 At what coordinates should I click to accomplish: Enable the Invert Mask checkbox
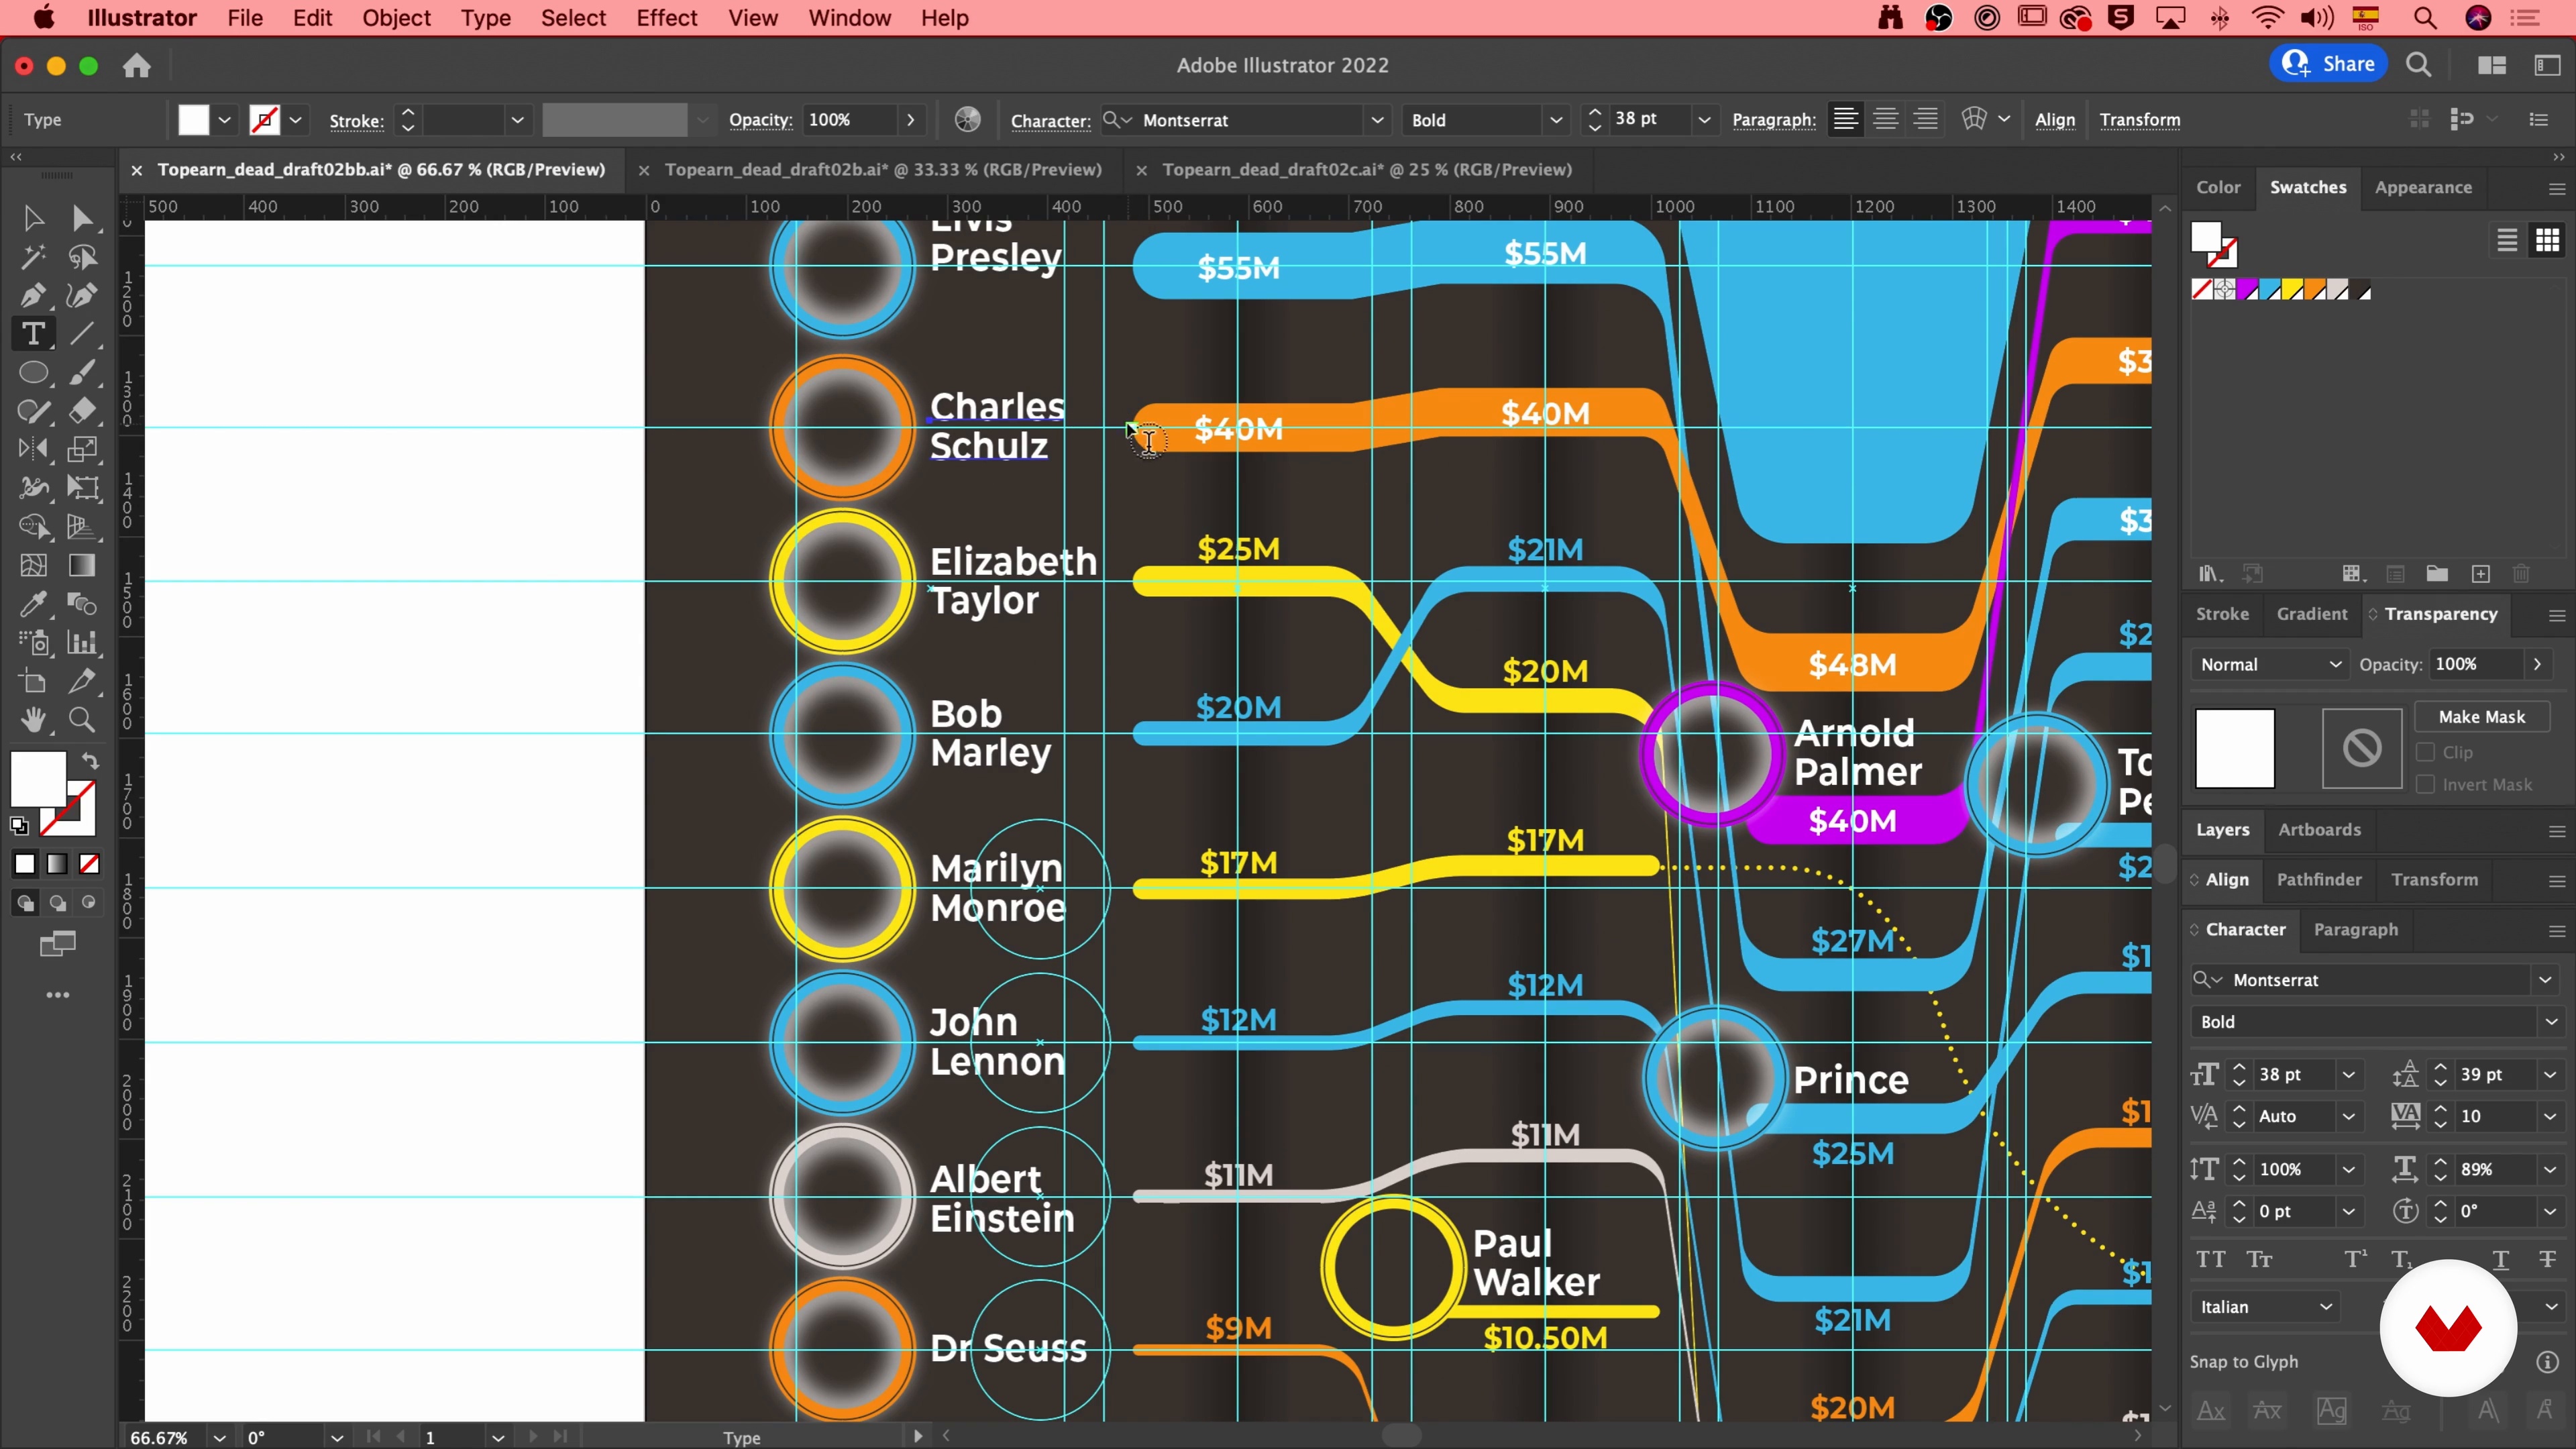click(2425, 784)
